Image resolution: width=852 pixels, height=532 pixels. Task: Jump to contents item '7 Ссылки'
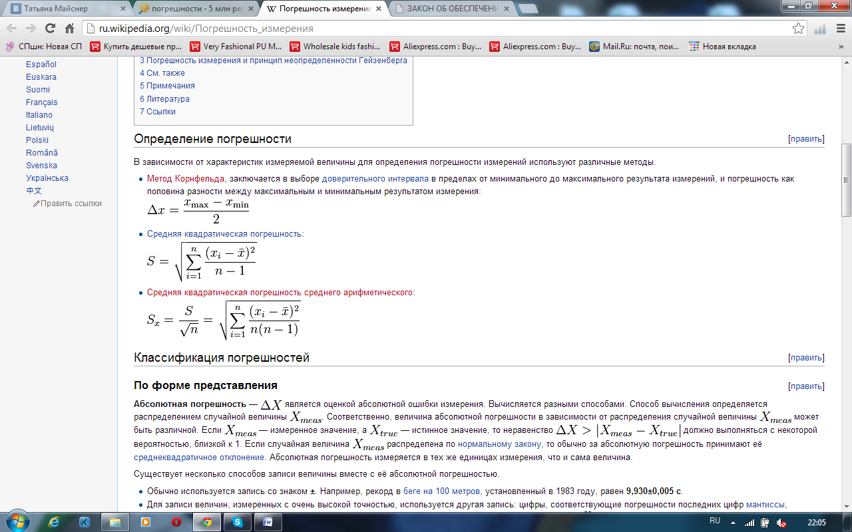click(x=158, y=112)
